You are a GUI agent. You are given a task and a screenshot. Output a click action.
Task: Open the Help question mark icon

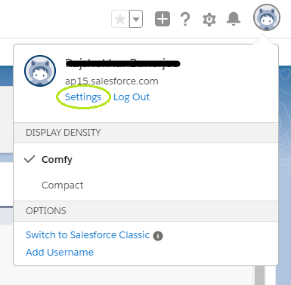click(x=185, y=19)
